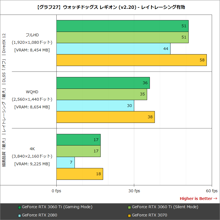Click the WQHD resolution label
220x220 pixels.
pos(32,92)
